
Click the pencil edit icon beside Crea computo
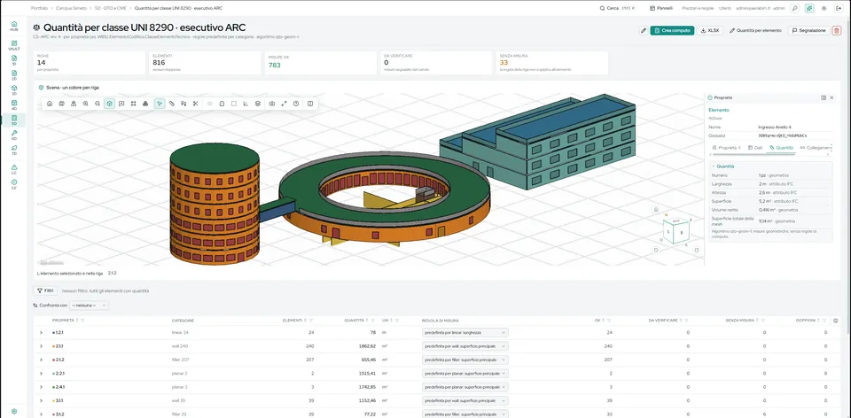(644, 31)
